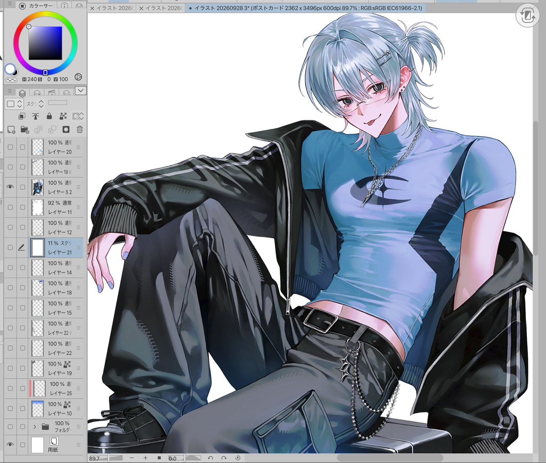Viewport: 546px width, 463px height.
Task: Expand the フォルダー layer folder
Action: pyautogui.click(x=35, y=427)
